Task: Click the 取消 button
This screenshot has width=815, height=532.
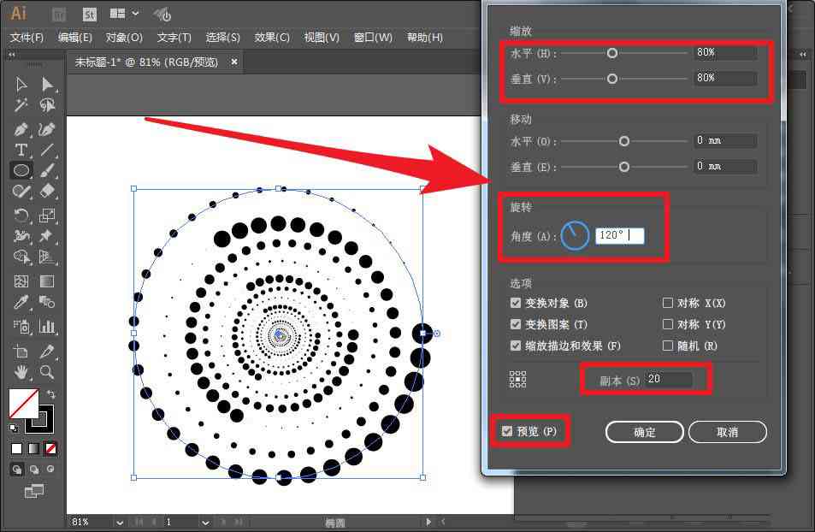Action: tap(727, 432)
